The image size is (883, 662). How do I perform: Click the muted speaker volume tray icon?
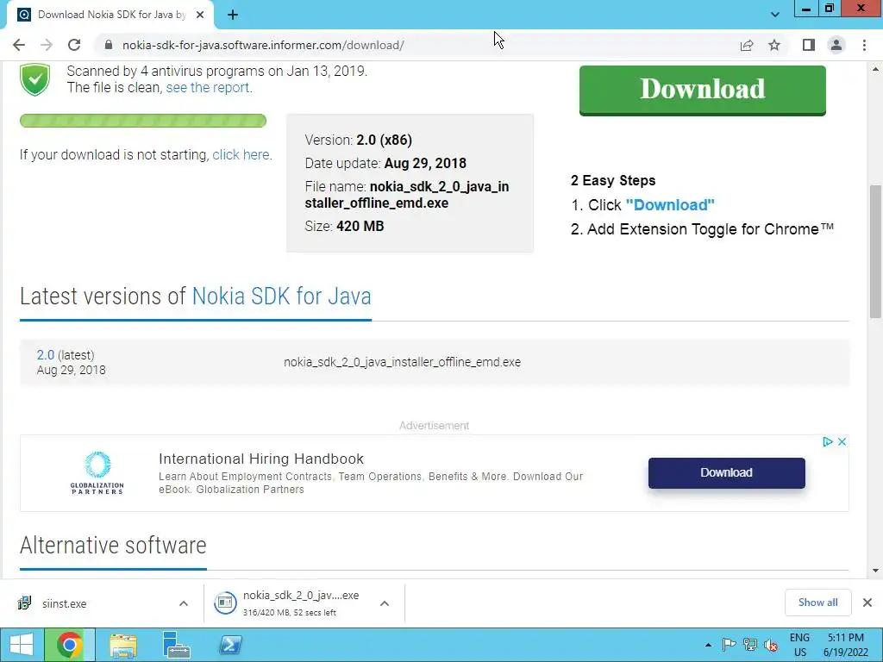point(771,645)
